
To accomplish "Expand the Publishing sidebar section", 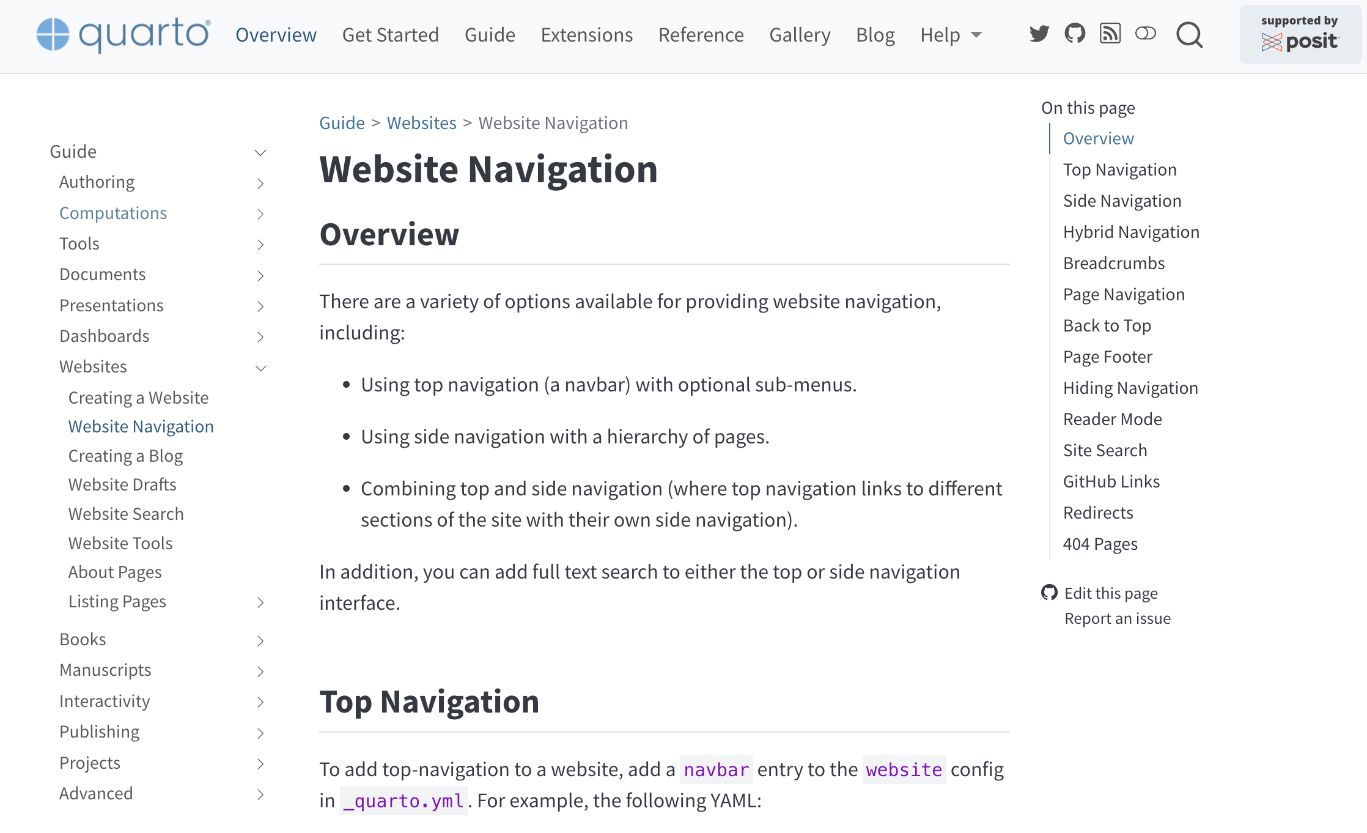I will (x=260, y=734).
